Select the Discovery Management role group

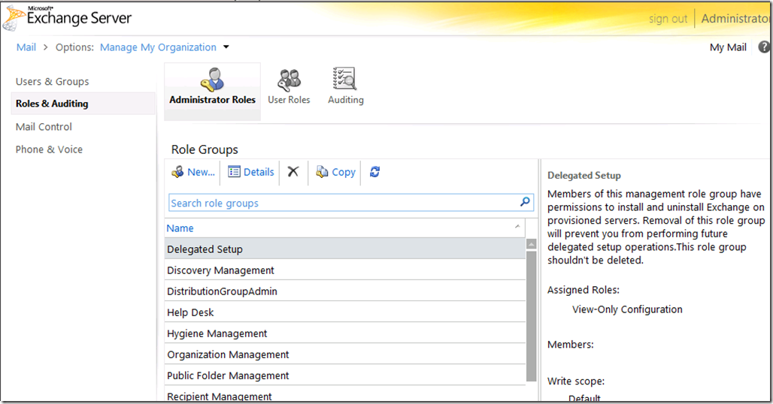(x=345, y=270)
